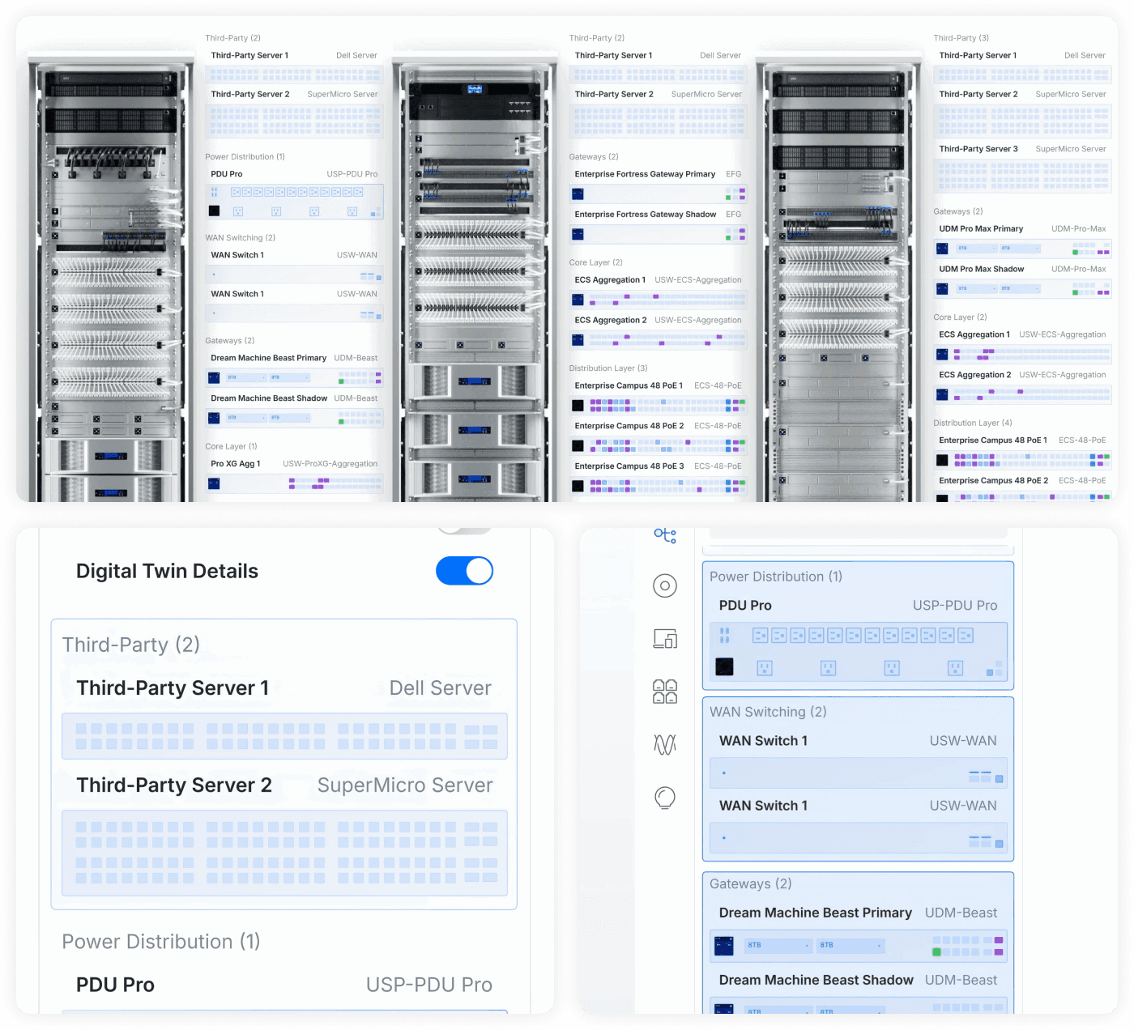Click UDM Pro Max Shadow's screen icon
This screenshot has width=1134, height=1030.
click(942, 289)
